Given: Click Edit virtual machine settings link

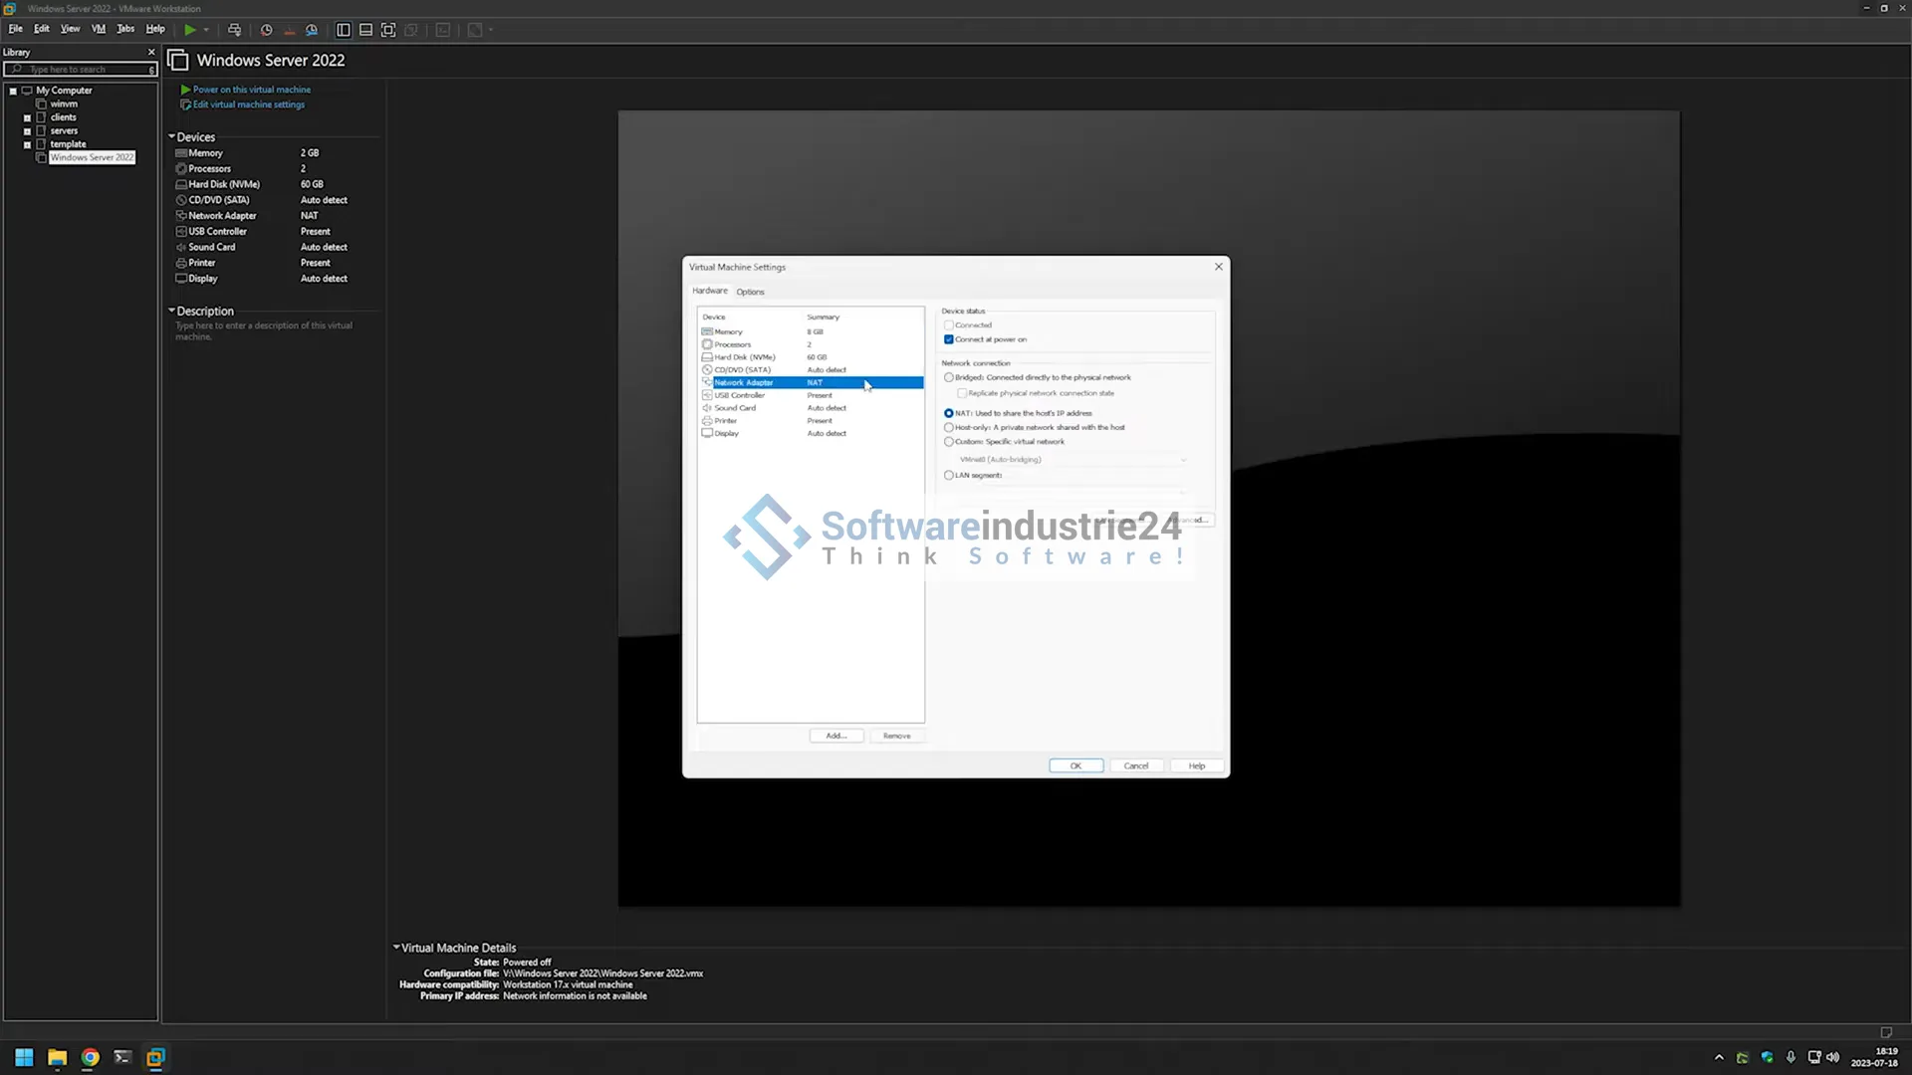Looking at the screenshot, I should [x=248, y=105].
